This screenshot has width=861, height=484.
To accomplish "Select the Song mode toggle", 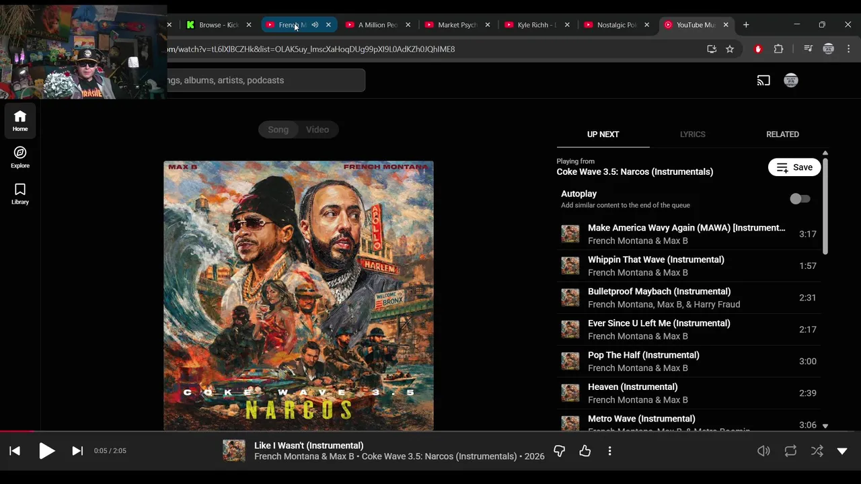I will click(278, 130).
